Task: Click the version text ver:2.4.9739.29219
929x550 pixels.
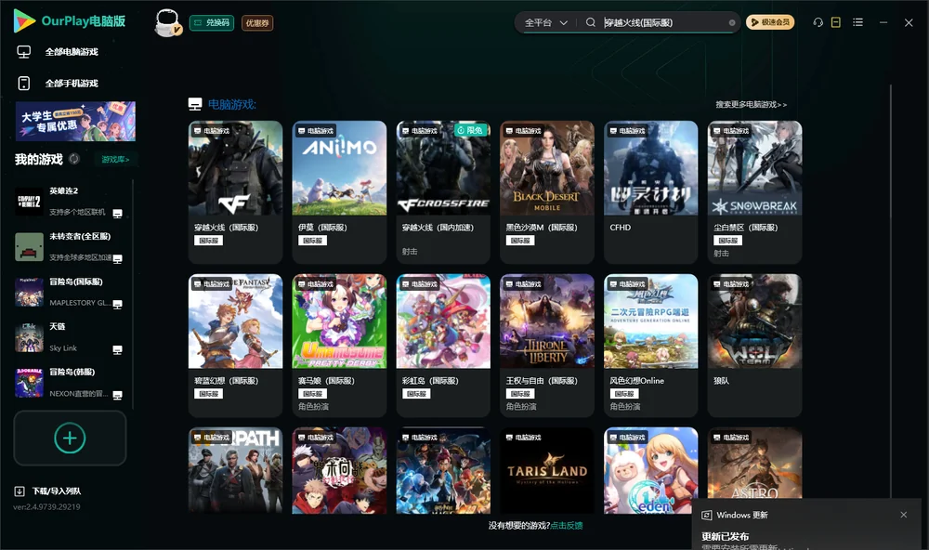Action: click(46, 506)
